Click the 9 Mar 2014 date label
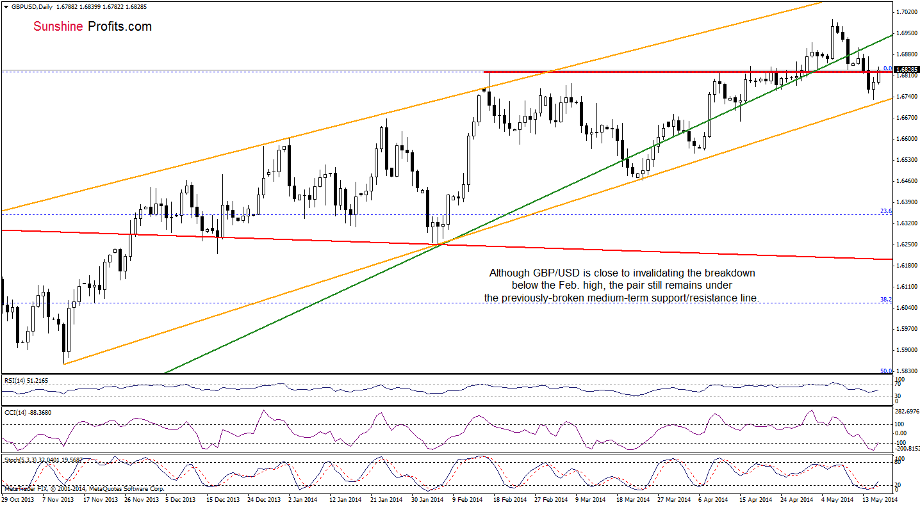 click(592, 499)
